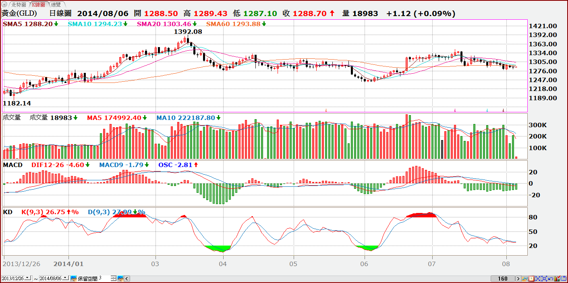Click the 1392.08 peak price annotation
568x283 pixels.
click(188, 31)
